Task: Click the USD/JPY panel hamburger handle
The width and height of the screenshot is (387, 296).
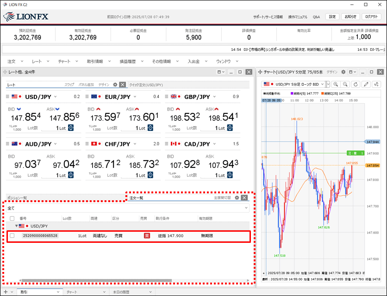Action: [x=8, y=97]
